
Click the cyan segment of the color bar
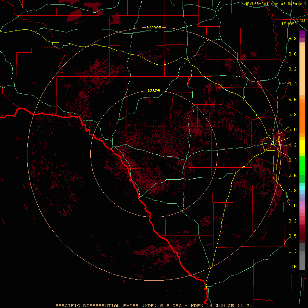[x=302, y=188]
